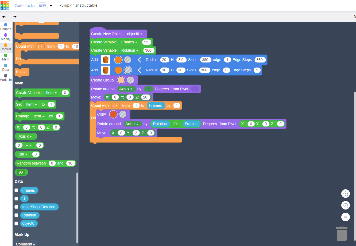Enable the Frames variable checkbox
The width and height of the screenshot is (356, 246).
(x=16, y=190)
